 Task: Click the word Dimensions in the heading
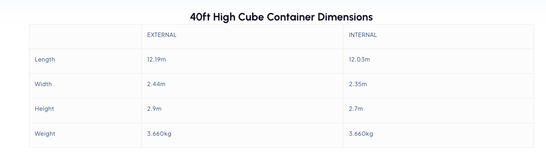345,17
